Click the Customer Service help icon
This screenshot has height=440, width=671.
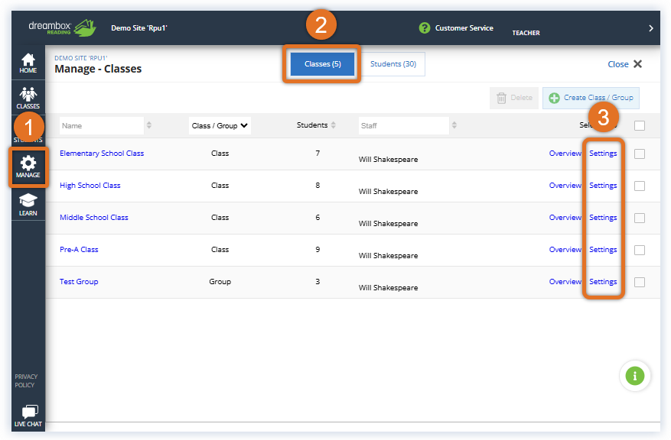point(425,27)
